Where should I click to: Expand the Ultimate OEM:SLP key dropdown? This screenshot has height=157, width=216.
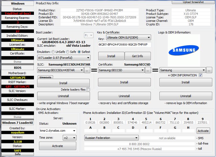click(x=128, y=37)
